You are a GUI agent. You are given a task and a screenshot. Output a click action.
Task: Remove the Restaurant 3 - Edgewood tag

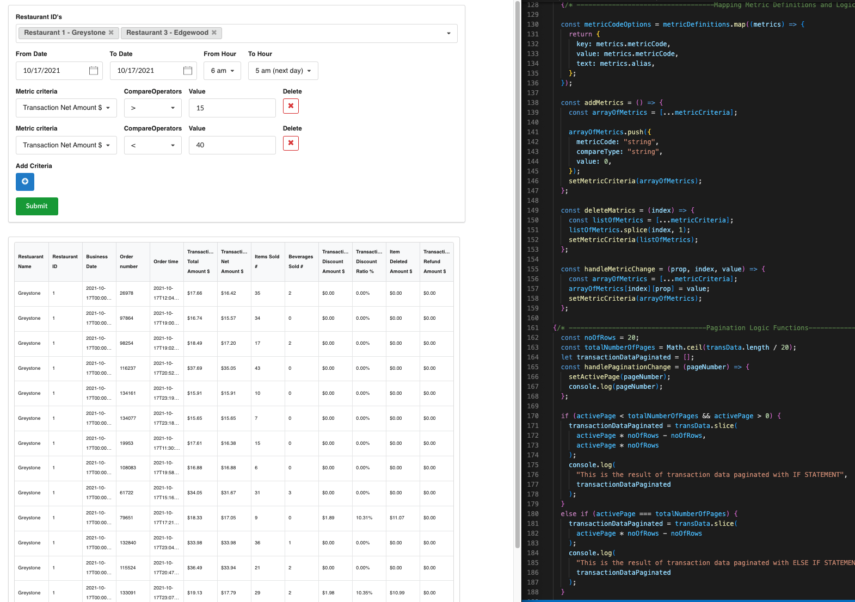(214, 33)
